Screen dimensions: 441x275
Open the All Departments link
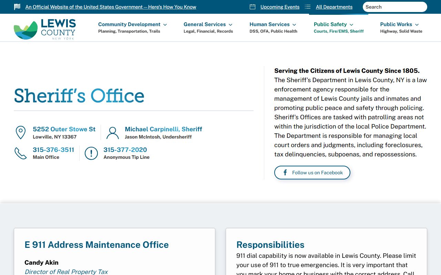click(334, 7)
